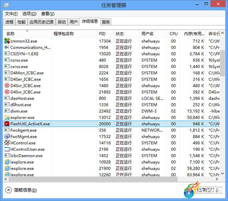Viewport: 228px width, 201px height.
Task: Switch to the 服务 tab
Action: pyautogui.click(x=106, y=22)
